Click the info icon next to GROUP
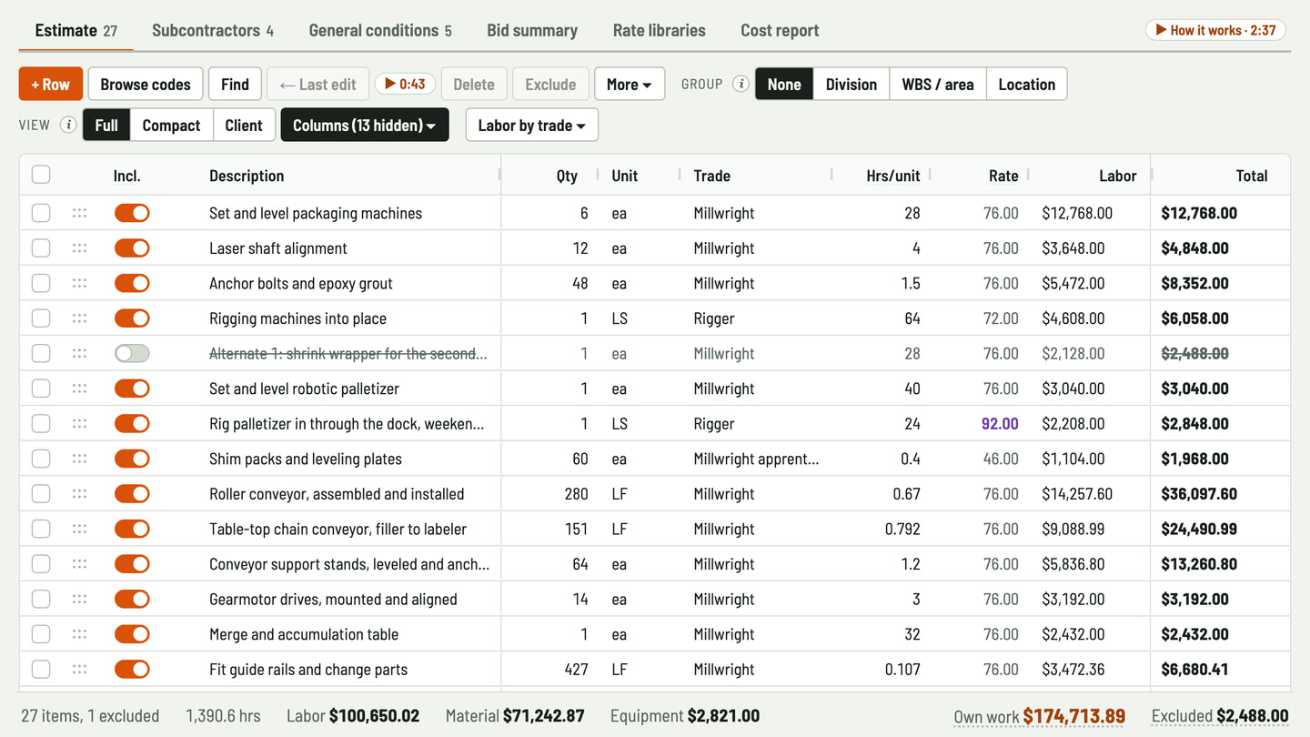Screen dimensions: 1310x737 click(x=741, y=84)
